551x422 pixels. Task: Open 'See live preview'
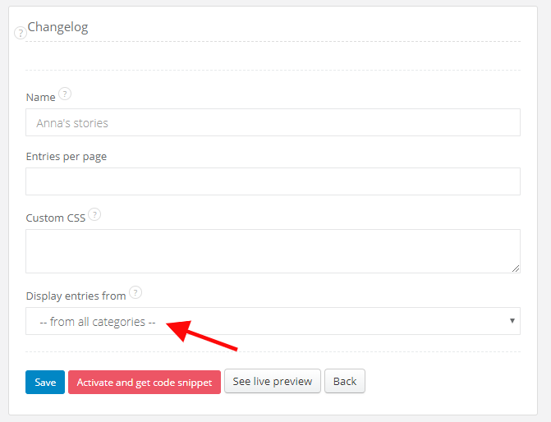coord(273,381)
